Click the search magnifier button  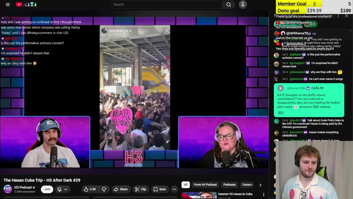[x=229, y=4]
